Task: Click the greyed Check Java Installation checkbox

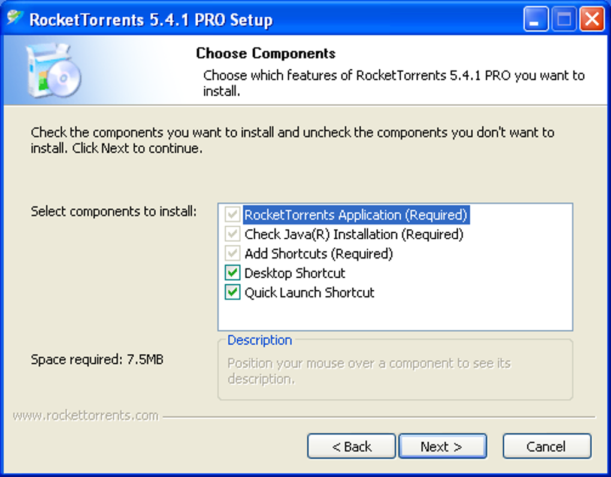Action: 232,235
